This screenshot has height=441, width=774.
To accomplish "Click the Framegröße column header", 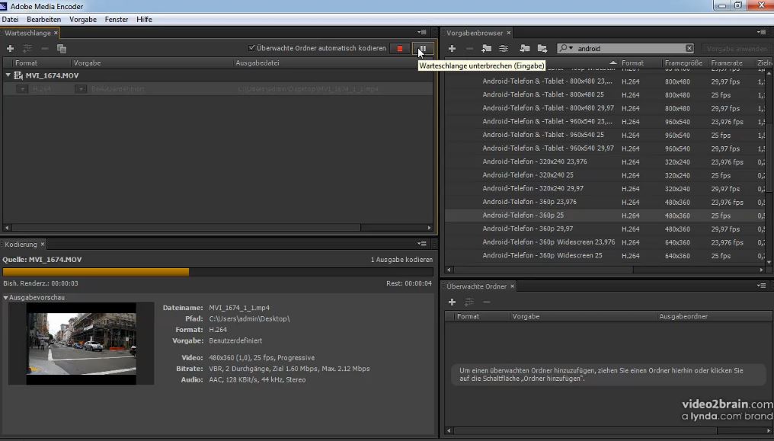I will point(683,62).
